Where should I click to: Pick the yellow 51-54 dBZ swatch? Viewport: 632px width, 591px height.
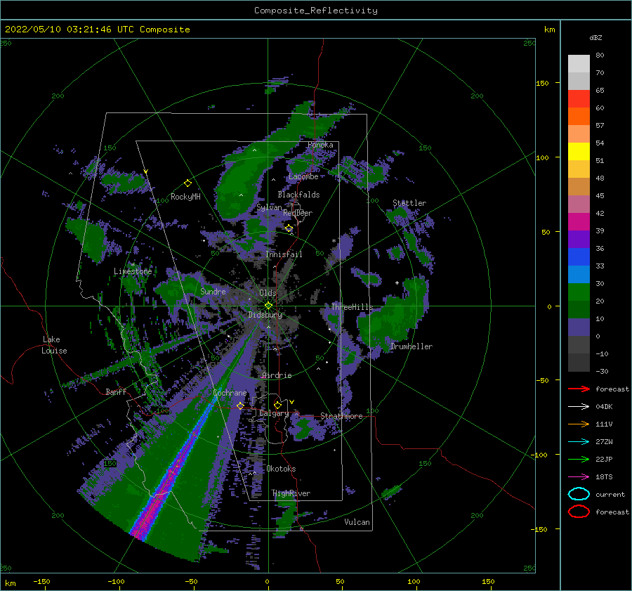click(x=579, y=151)
